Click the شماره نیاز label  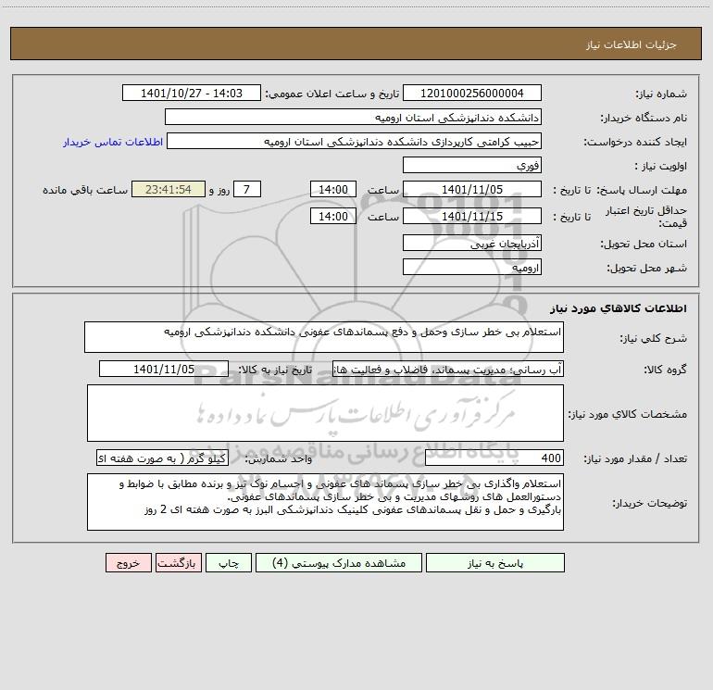point(661,94)
